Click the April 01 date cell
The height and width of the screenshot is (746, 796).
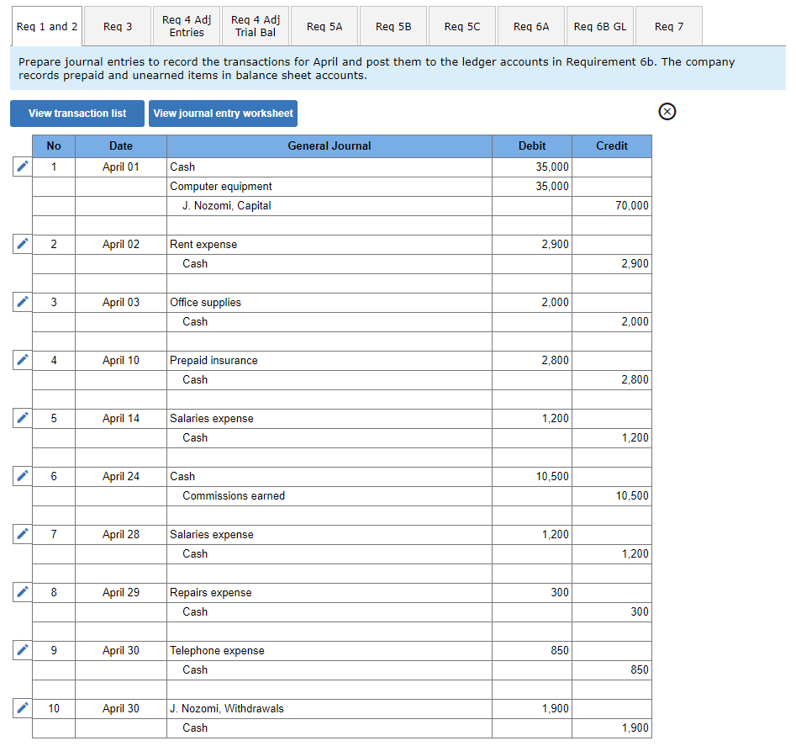point(121,167)
